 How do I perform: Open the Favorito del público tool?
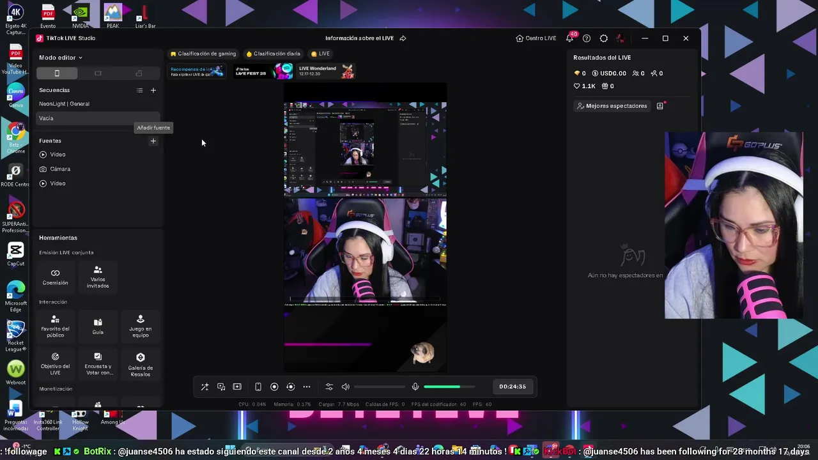click(x=55, y=326)
